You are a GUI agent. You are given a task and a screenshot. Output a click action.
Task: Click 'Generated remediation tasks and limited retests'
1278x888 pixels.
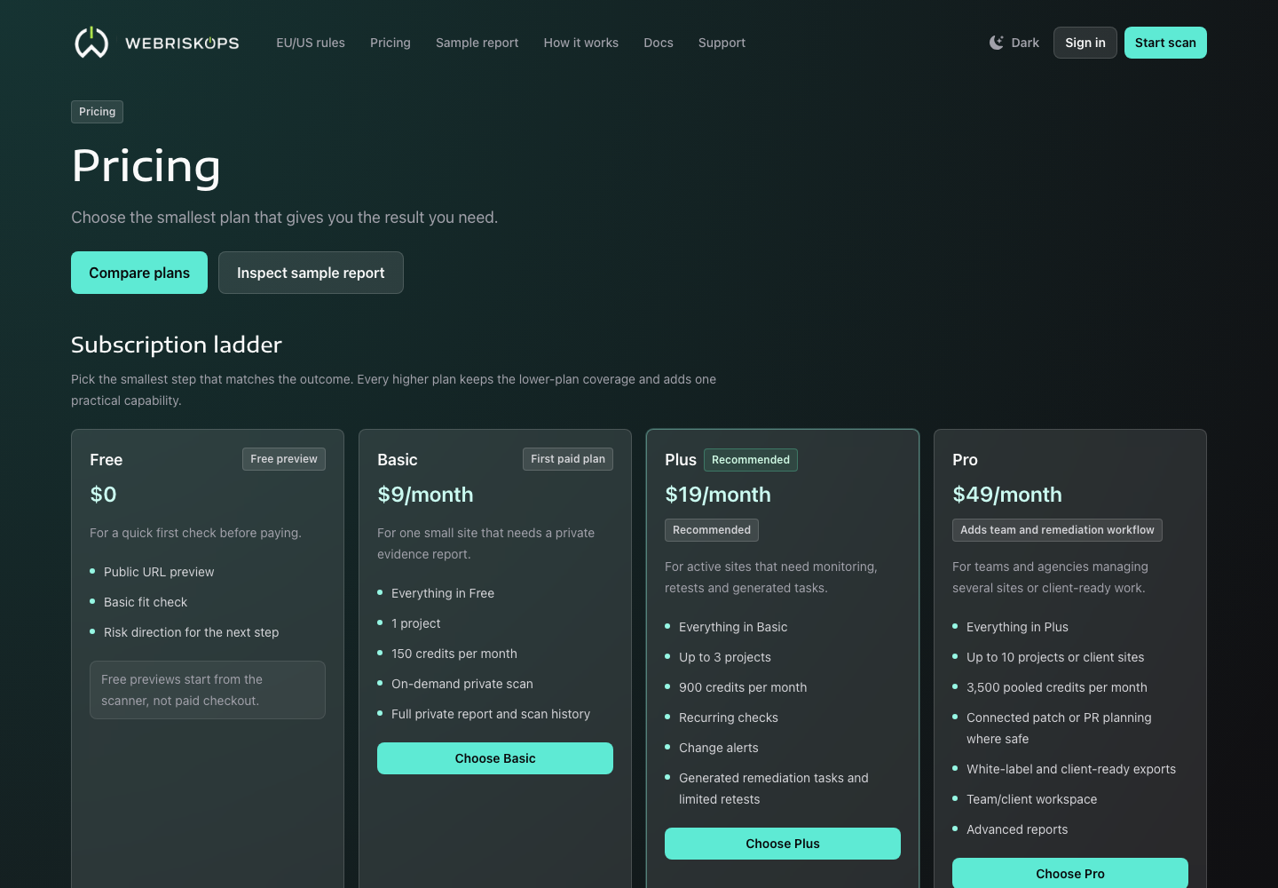[x=774, y=789]
